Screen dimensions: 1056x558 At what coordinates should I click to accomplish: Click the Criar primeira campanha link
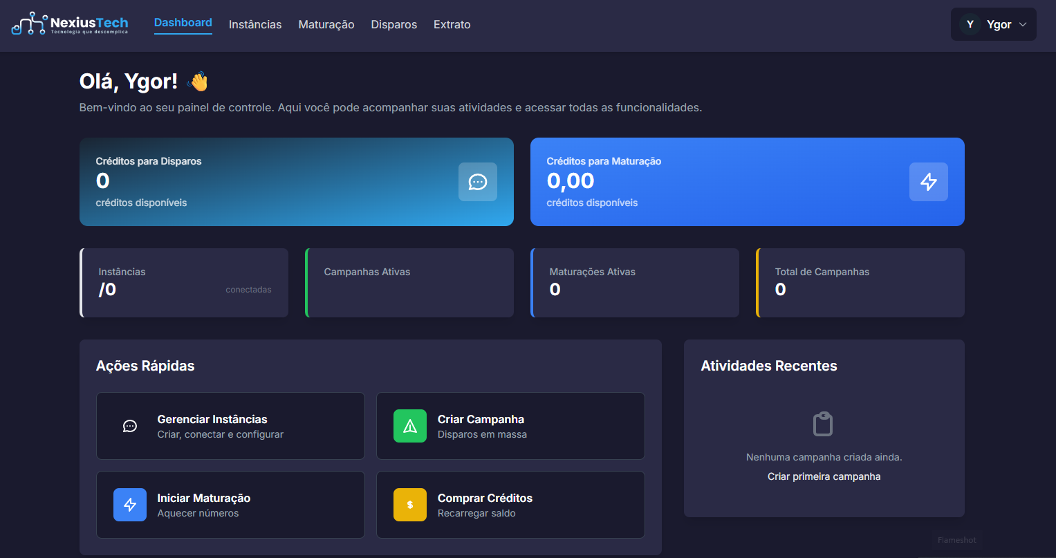click(823, 476)
